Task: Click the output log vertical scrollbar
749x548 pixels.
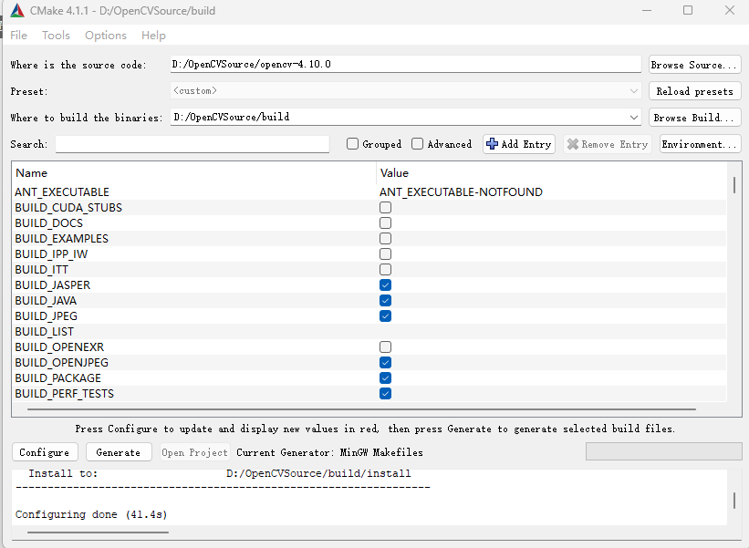Action: (x=734, y=501)
